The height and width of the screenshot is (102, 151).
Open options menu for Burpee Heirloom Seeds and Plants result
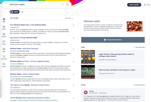coord(73,62)
